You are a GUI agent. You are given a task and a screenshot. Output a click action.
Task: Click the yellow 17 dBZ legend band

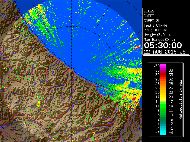pyautogui.click(x=163, y=97)
